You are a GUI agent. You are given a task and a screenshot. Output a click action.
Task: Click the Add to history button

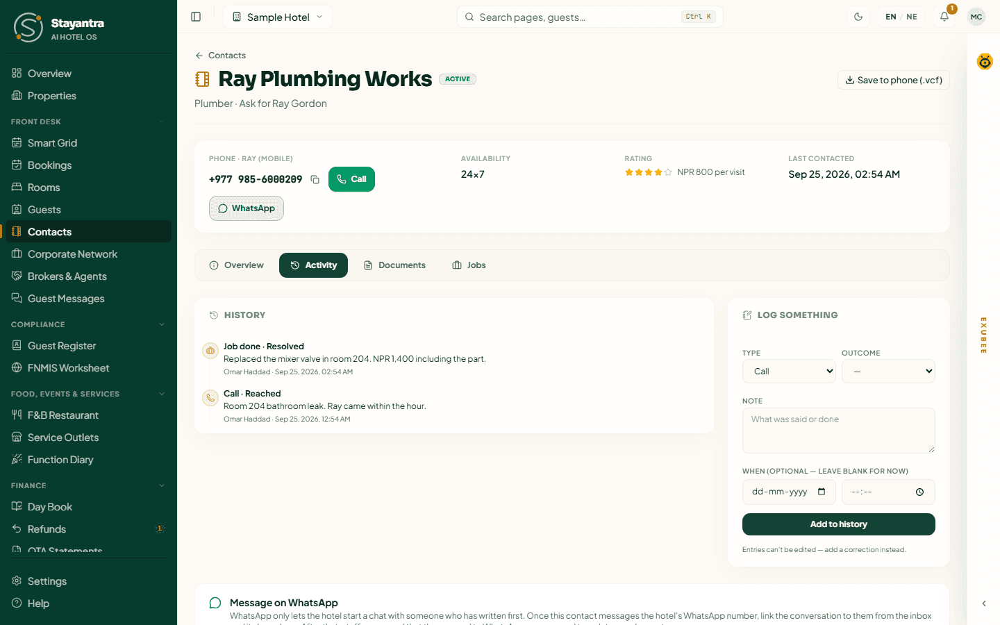(x=839, y=524)
